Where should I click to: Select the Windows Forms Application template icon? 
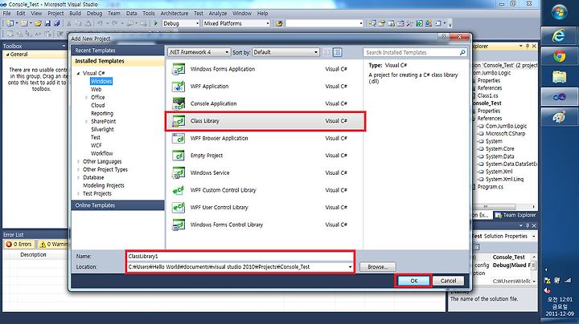click(x=179, y=69)
